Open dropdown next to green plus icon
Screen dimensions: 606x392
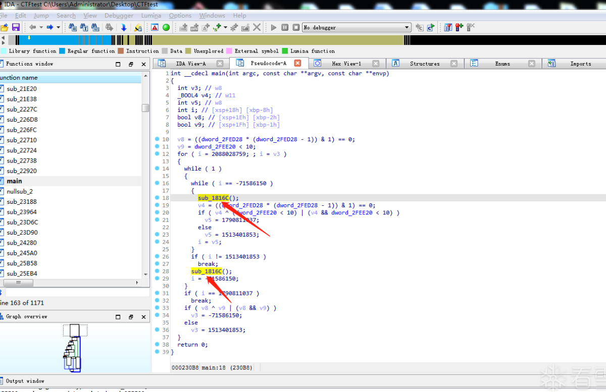pos(225,27)
